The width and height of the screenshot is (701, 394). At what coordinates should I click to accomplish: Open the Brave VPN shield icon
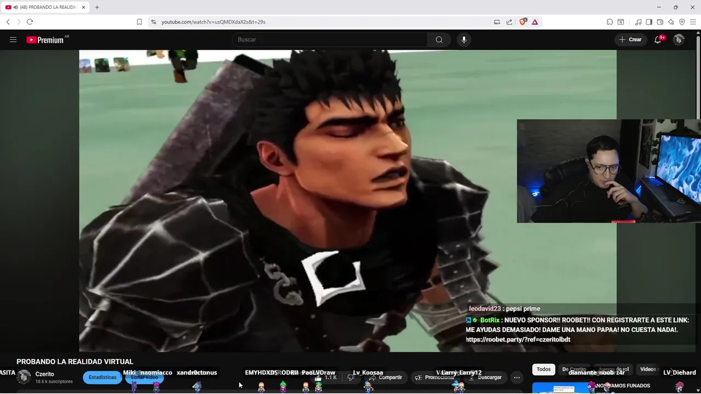pyautogui.click(x=682, y=22)
